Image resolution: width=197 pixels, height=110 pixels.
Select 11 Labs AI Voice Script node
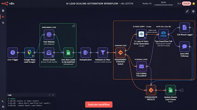pyautogui.click(x=141, y=34)
